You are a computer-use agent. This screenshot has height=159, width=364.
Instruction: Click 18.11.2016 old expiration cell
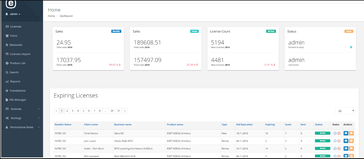click(242, 133)
